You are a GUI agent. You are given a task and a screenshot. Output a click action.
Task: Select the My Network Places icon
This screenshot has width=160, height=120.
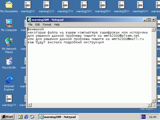click(x=9, y=42)
